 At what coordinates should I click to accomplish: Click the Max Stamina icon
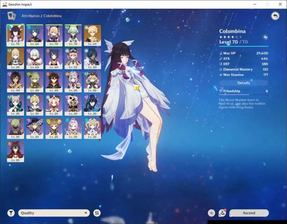(221, 75)
